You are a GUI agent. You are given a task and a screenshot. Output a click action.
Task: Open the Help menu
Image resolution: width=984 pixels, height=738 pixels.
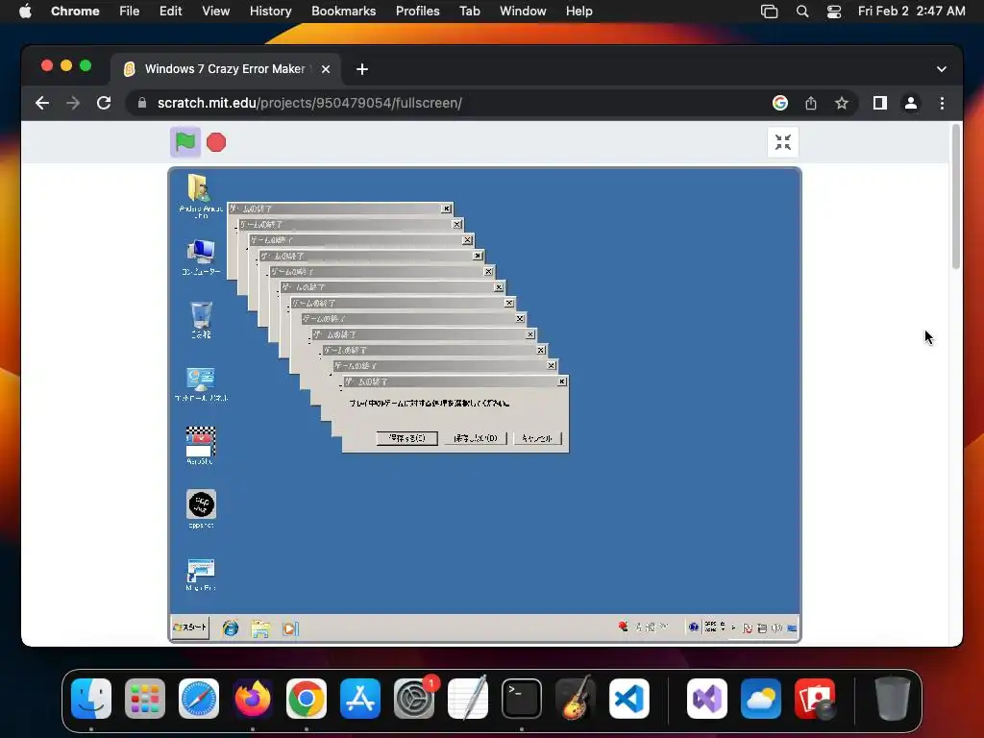[578, 12]
